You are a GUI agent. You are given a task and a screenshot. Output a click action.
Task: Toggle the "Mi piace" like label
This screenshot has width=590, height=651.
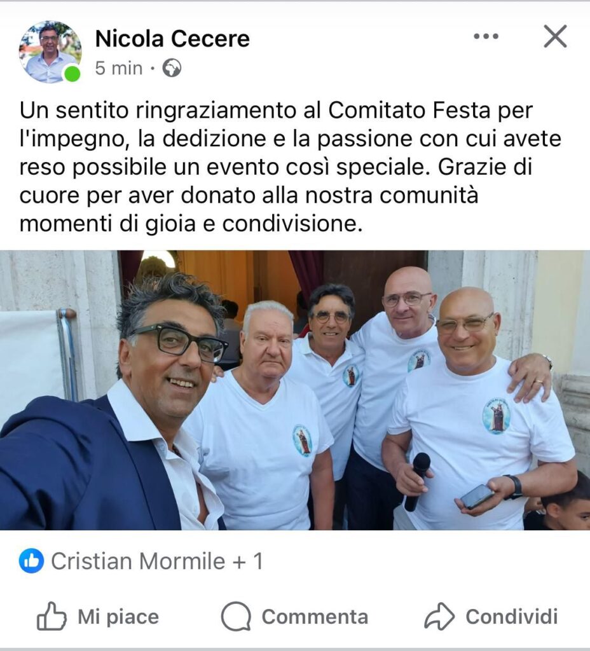point(118,617)
